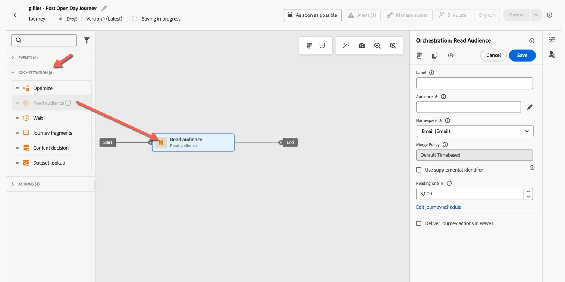565x282 pixels.
Task: Click the palette search field
Action: click(x=44, y=40)
